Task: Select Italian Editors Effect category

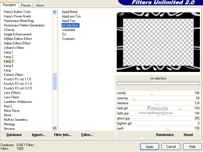Action: tap(17, 43)
